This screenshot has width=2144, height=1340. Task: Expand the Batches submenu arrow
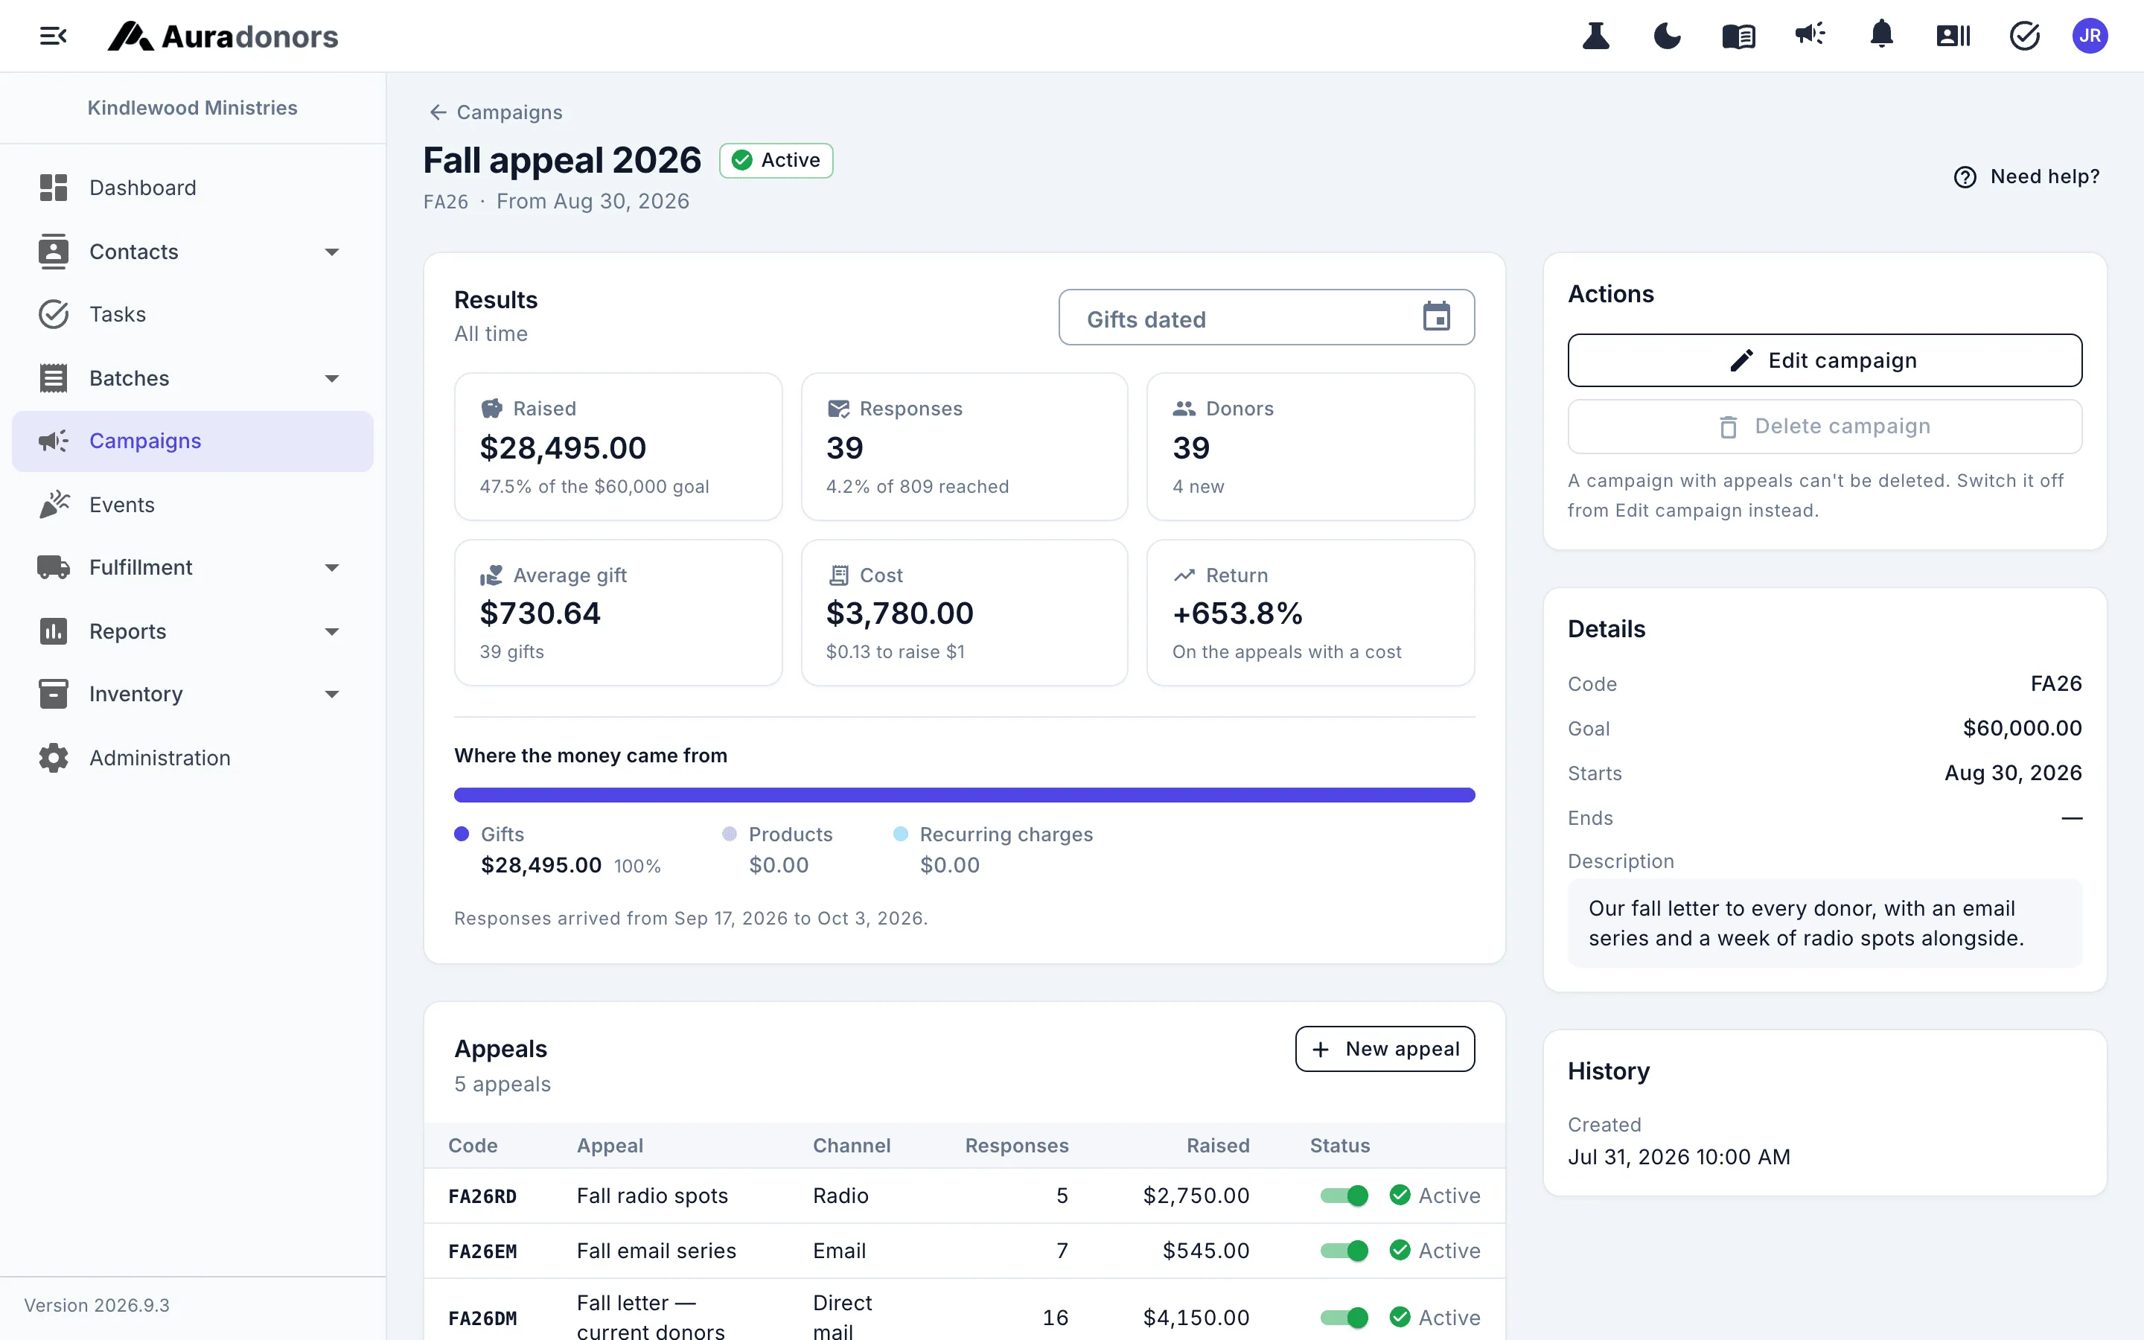tap(332, 378)
